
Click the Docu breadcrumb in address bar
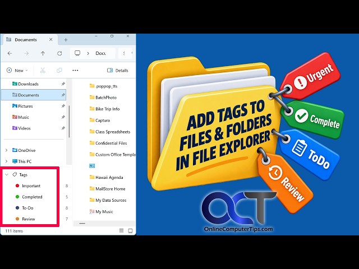pyautogui.click(x=100, y=53)
